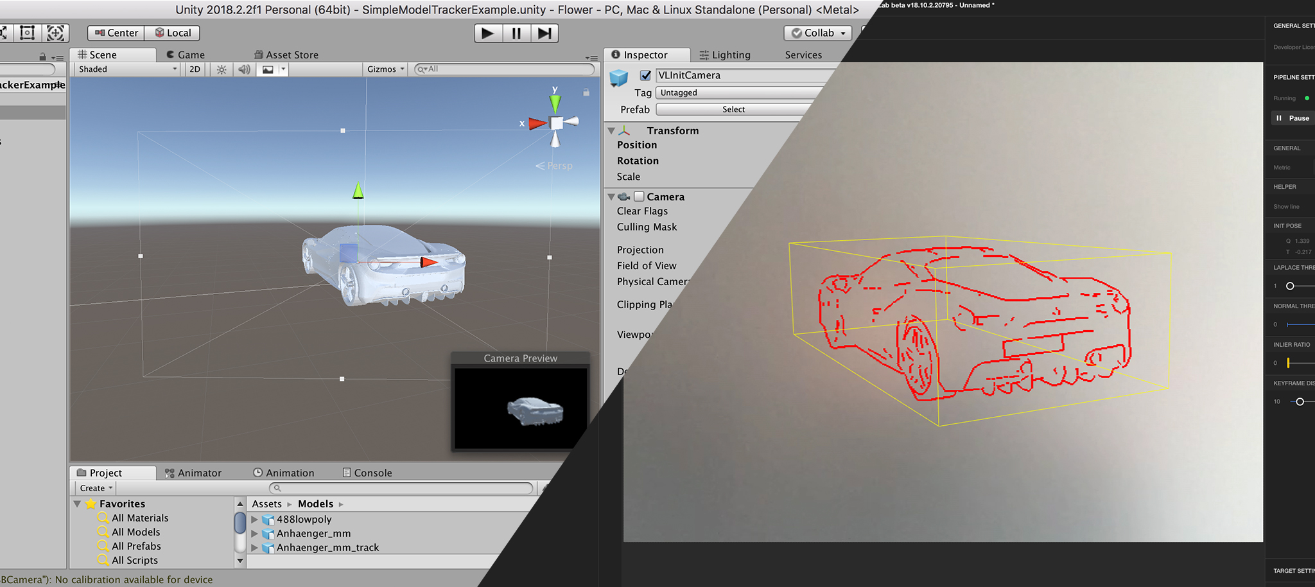Click the scene effects image icon
The image size is (1315, 587).
coord(268,69)
